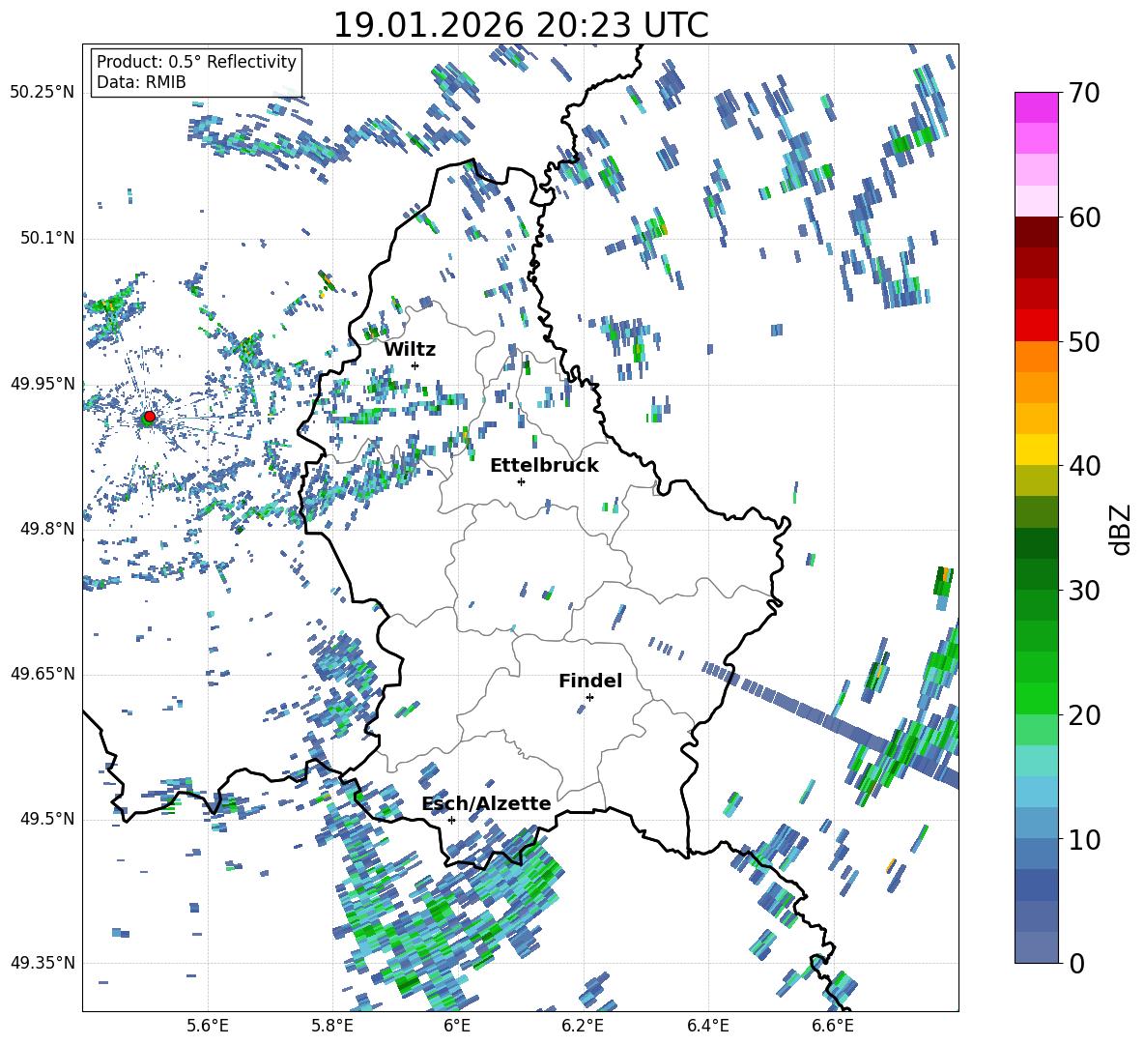
Task: Click the 6.6°E longitude label
Action: [x=833, y=1026]
